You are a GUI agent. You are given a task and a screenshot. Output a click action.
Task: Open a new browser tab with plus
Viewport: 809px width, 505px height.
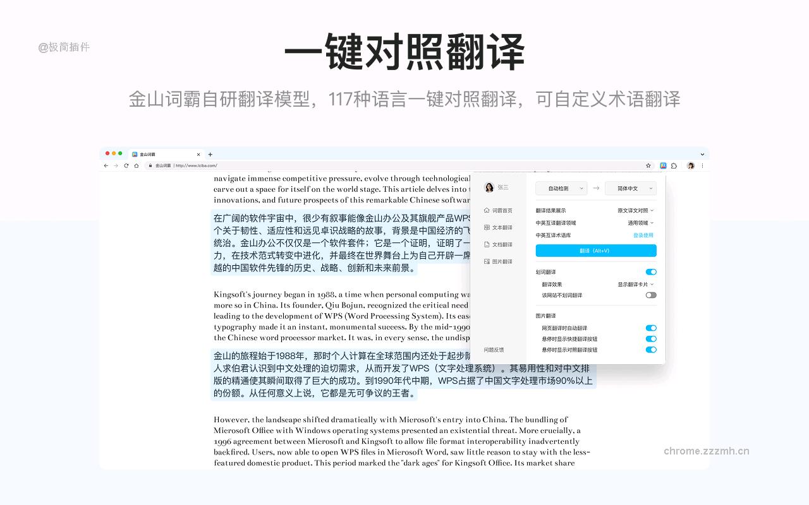click(210, 154)
